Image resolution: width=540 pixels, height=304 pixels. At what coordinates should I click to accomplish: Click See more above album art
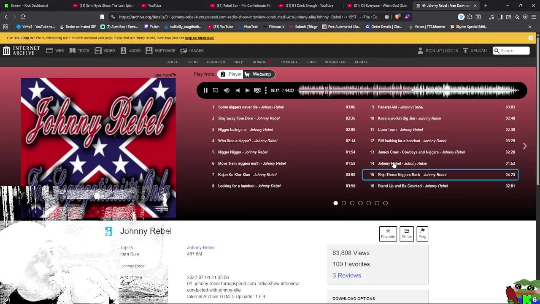click(165, 75)
